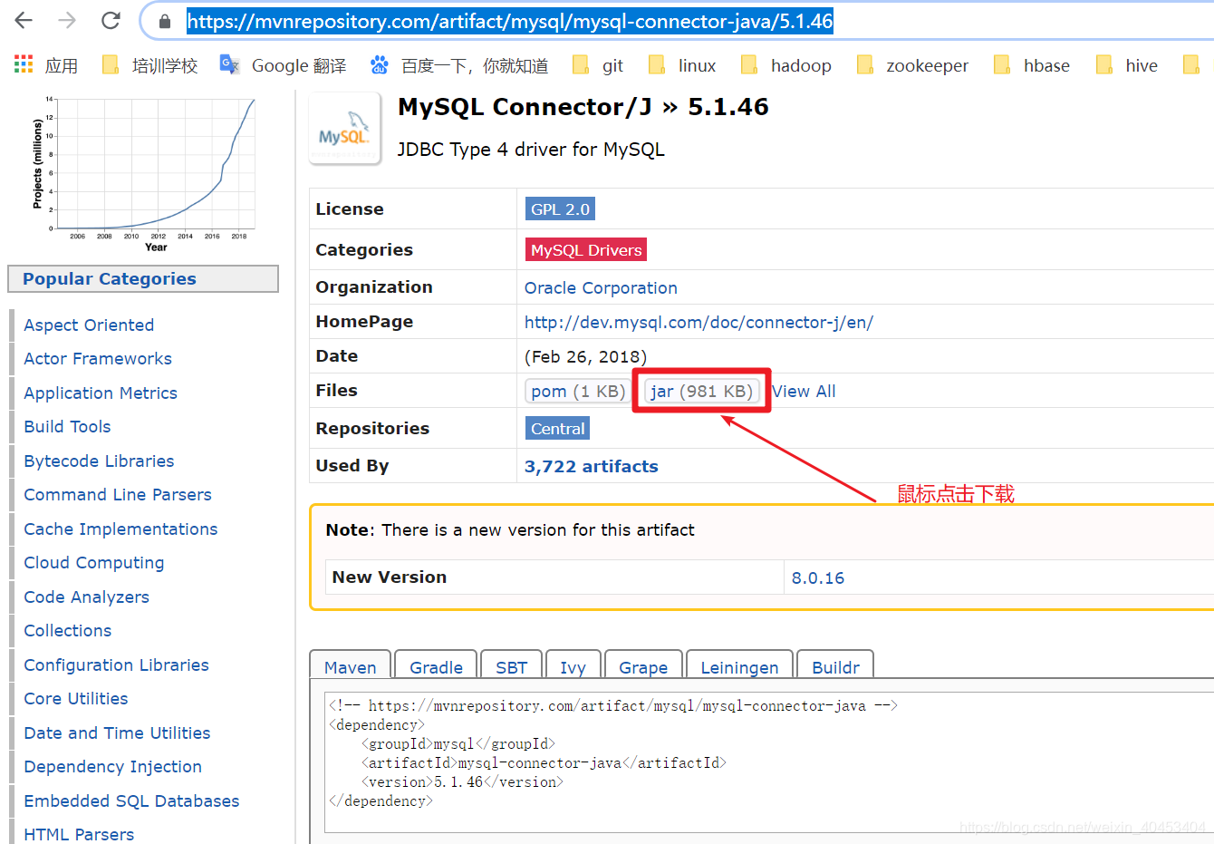This screenshot has width=1214, height=844.
Task: Open the 百度一下，你就知道 bookmark
Action: tap(459, 65)
